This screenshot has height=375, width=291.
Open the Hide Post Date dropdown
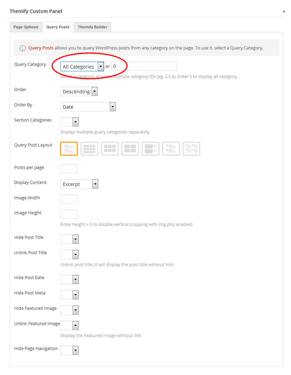point(69,279)
